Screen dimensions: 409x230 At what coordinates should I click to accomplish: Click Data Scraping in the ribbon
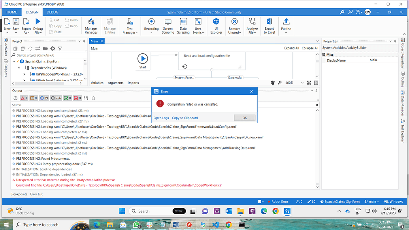183,26
